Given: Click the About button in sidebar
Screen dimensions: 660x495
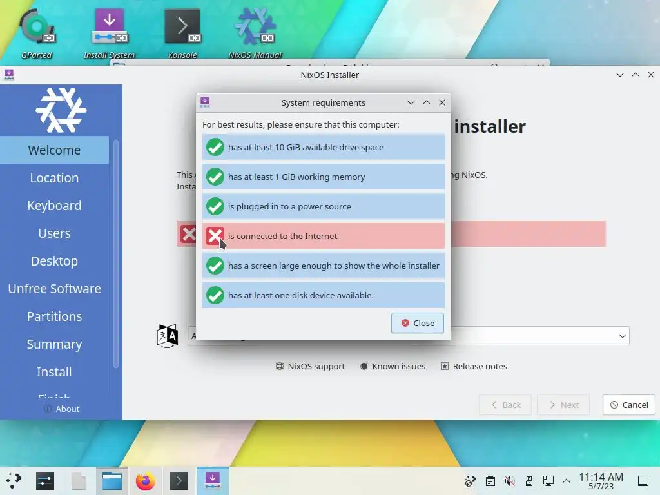Looking at the screenshot, I should tap(61, 409).
